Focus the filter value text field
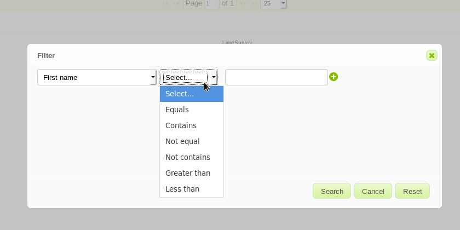Image resolution: width=460 pixels, height=230 pixels. tap(276, 77)
